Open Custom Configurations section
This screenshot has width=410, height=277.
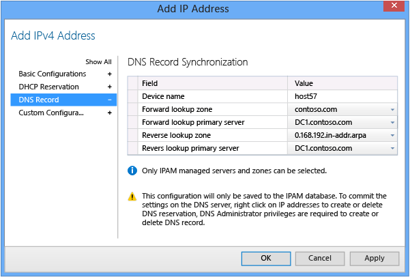coord(51,113)
